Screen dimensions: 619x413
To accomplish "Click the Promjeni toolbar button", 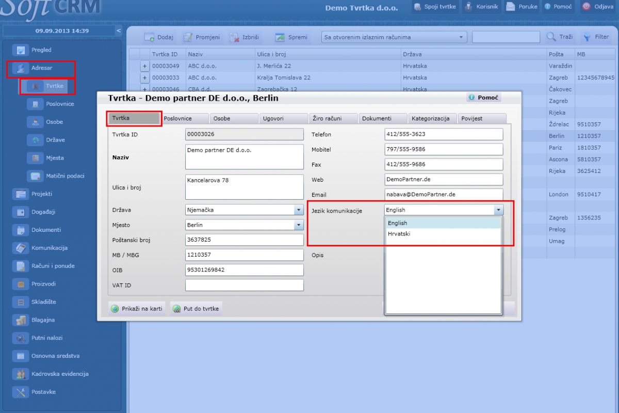I will [x=202, y=37].
